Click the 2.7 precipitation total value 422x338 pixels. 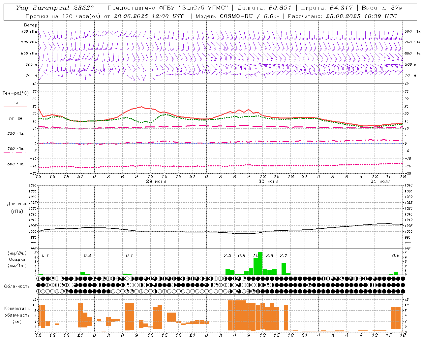284,255
